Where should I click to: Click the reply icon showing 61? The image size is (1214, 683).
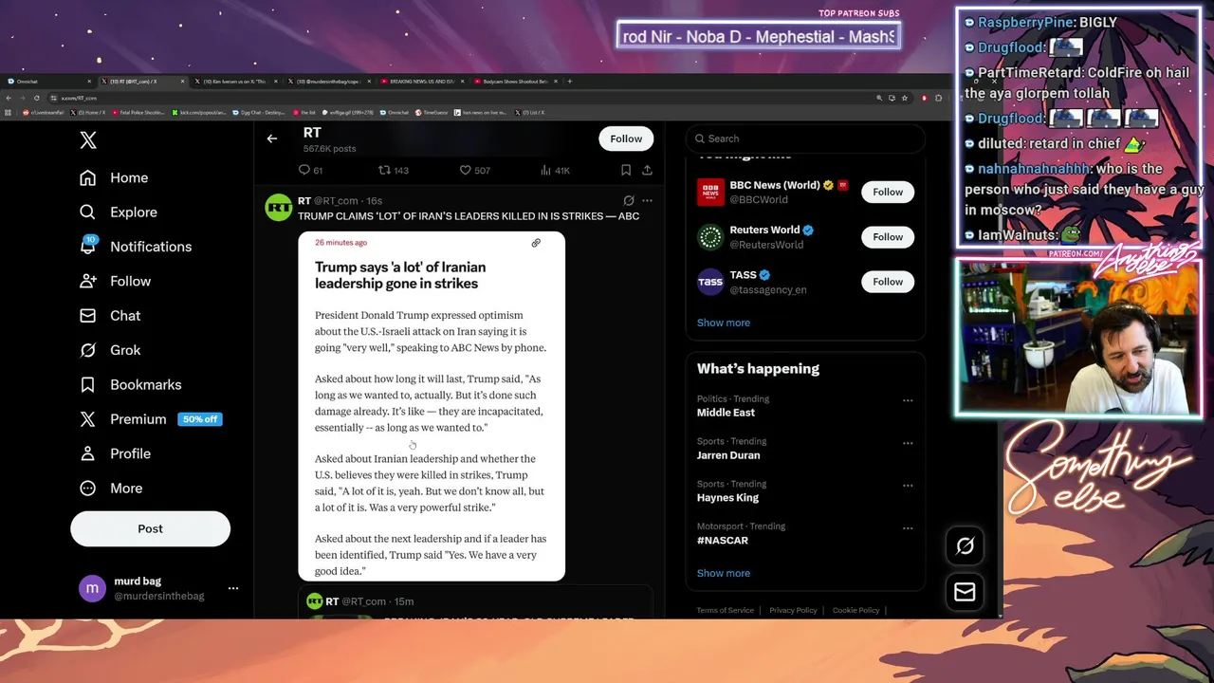(x=304, y=170)
